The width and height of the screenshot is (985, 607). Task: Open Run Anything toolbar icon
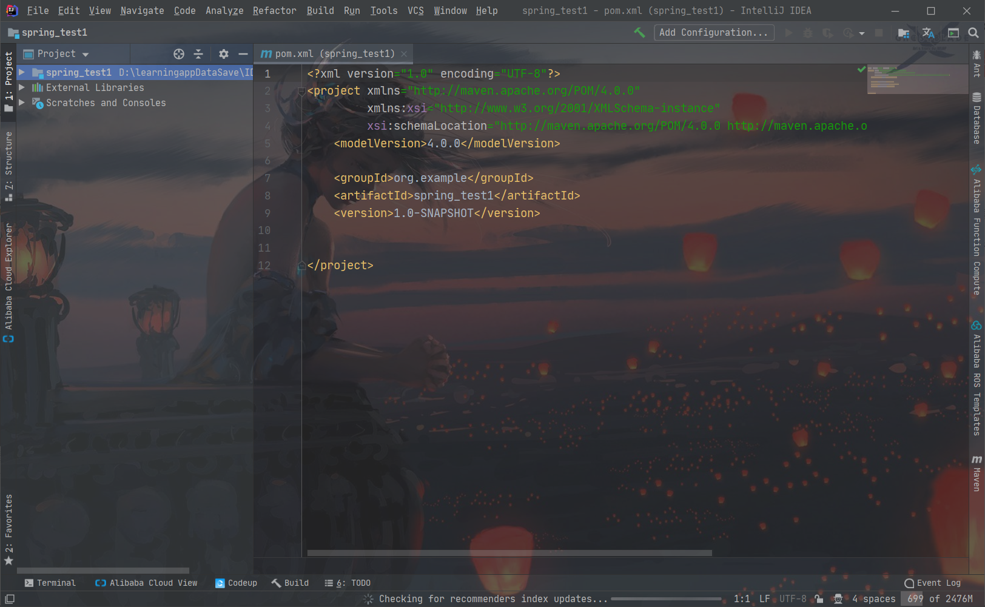953,33
